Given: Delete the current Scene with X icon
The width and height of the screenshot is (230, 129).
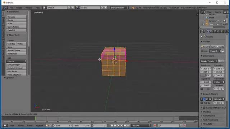Looking at the screenshot, I should [105, 8].
